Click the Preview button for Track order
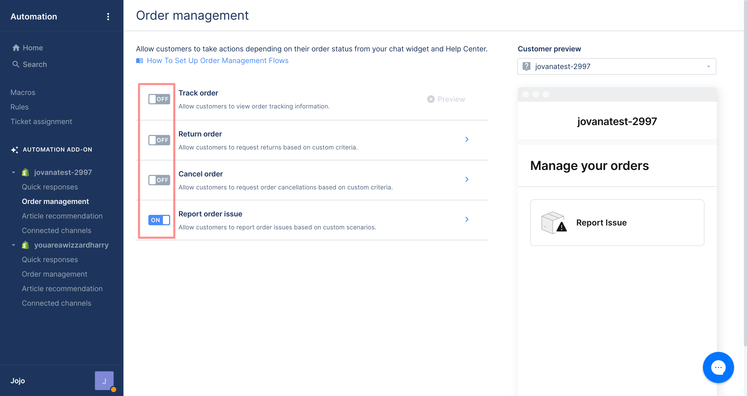This screenshot has width=747, height=396. [446, 99]
